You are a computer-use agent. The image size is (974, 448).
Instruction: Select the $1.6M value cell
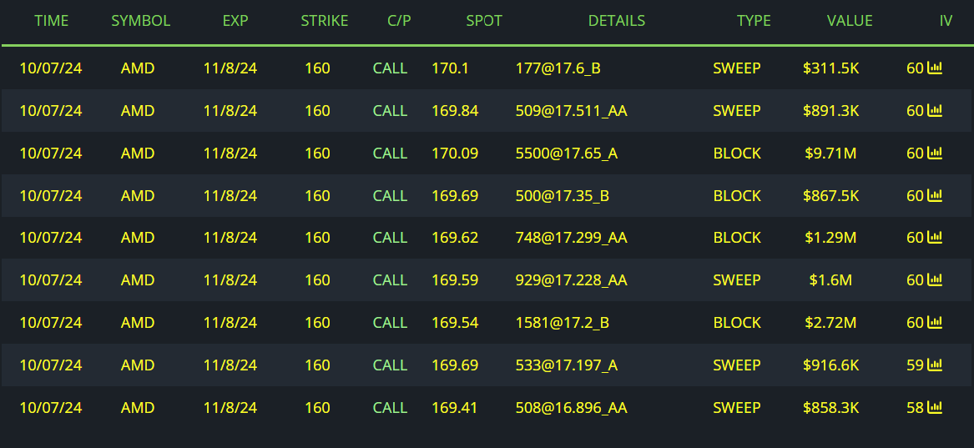pos(830,279)
